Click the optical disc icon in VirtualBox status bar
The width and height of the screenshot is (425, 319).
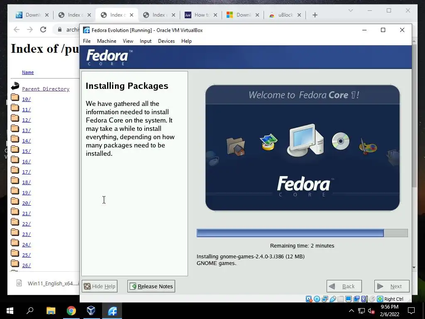(x=317, y=299)
